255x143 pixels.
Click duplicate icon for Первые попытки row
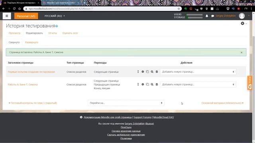(147, 71)
